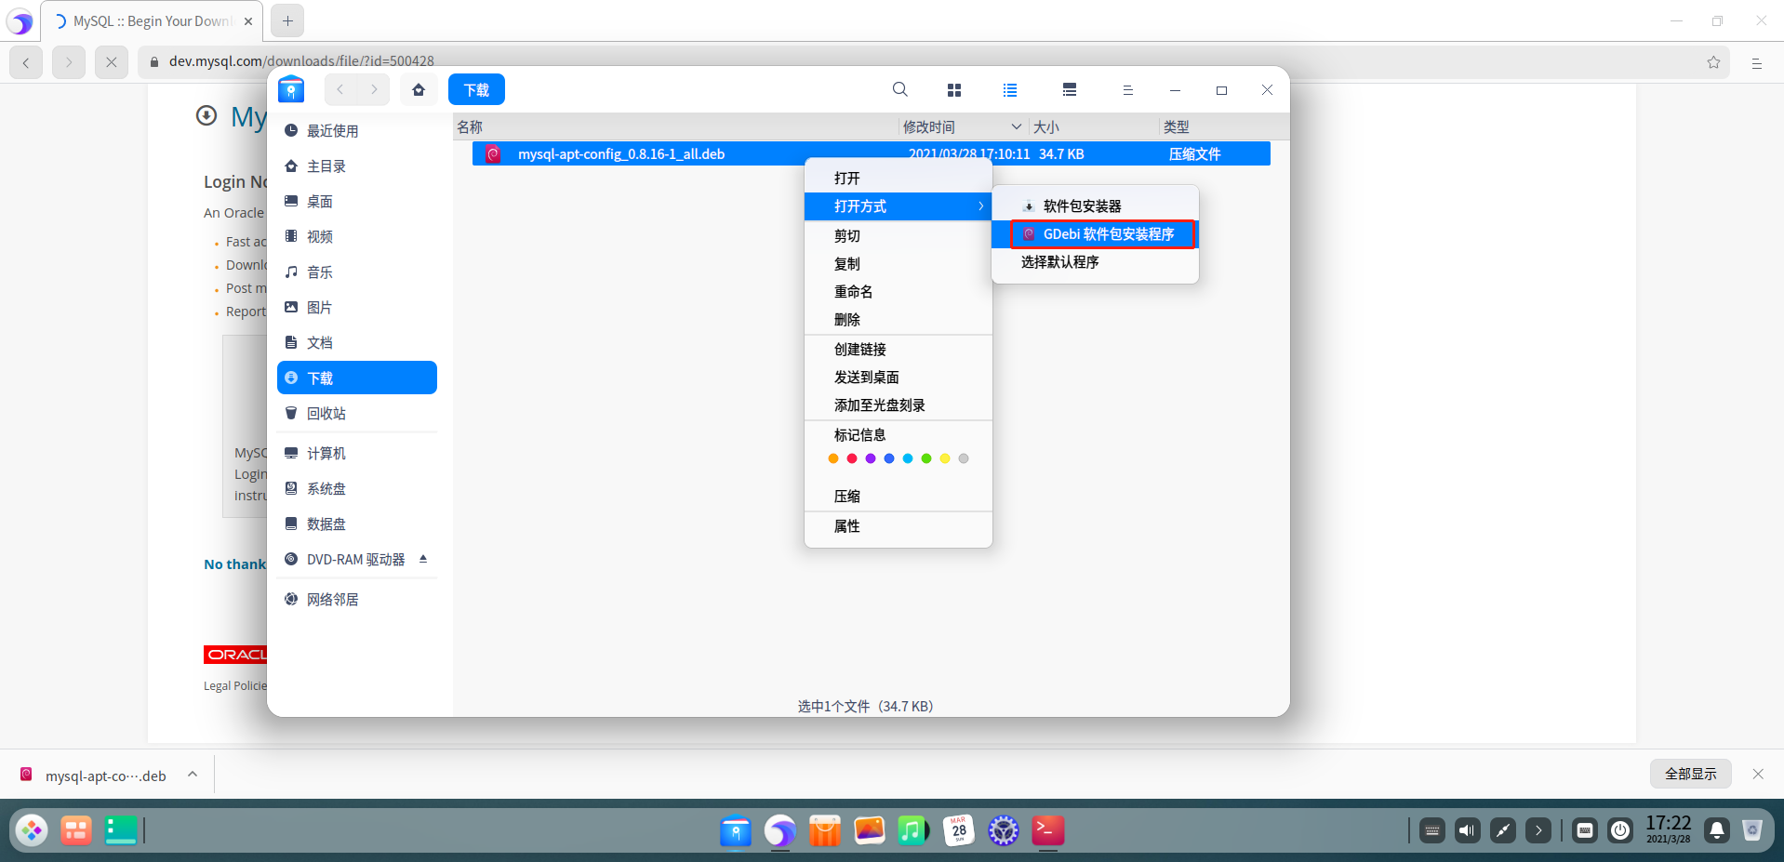
Task: Sort files by 大小 column
Action: 1094,127
